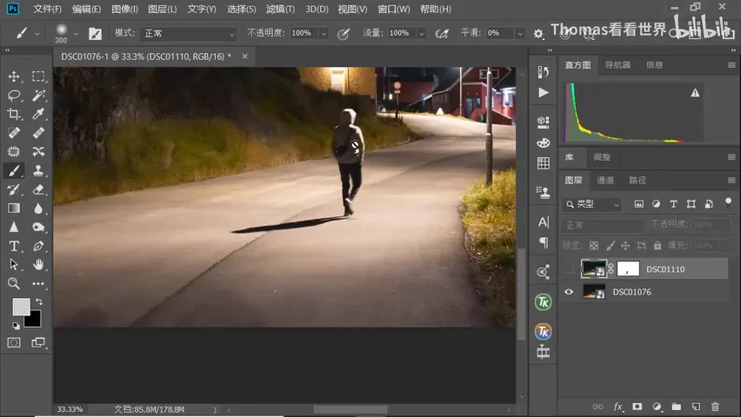The width and height of the screenshot is (741, 417).
Task: Open the Histogram panel menu
Action: tap(731, 64)
